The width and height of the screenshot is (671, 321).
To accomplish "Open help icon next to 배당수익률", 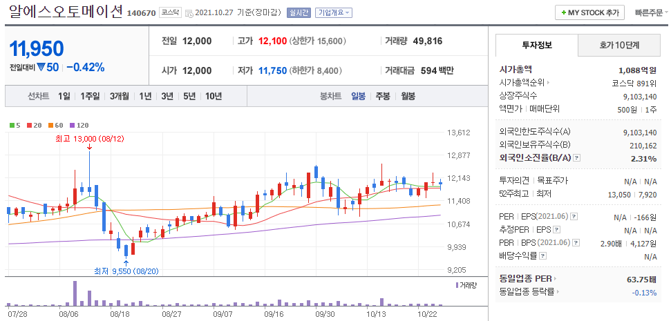I will click(542, 256).
